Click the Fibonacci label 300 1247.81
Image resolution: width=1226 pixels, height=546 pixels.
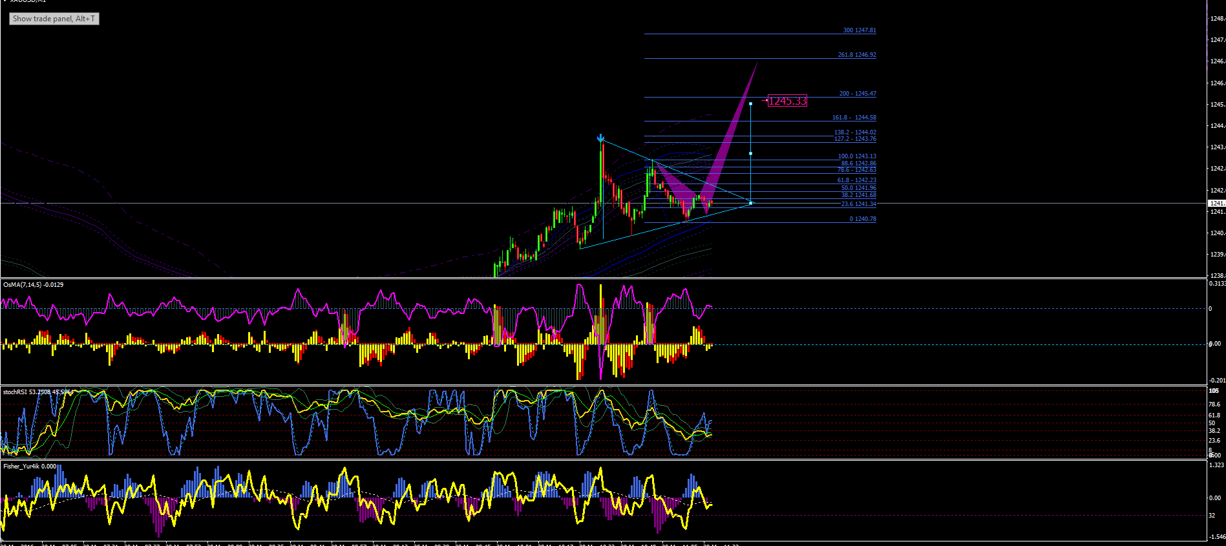click(x=860, y=30)
